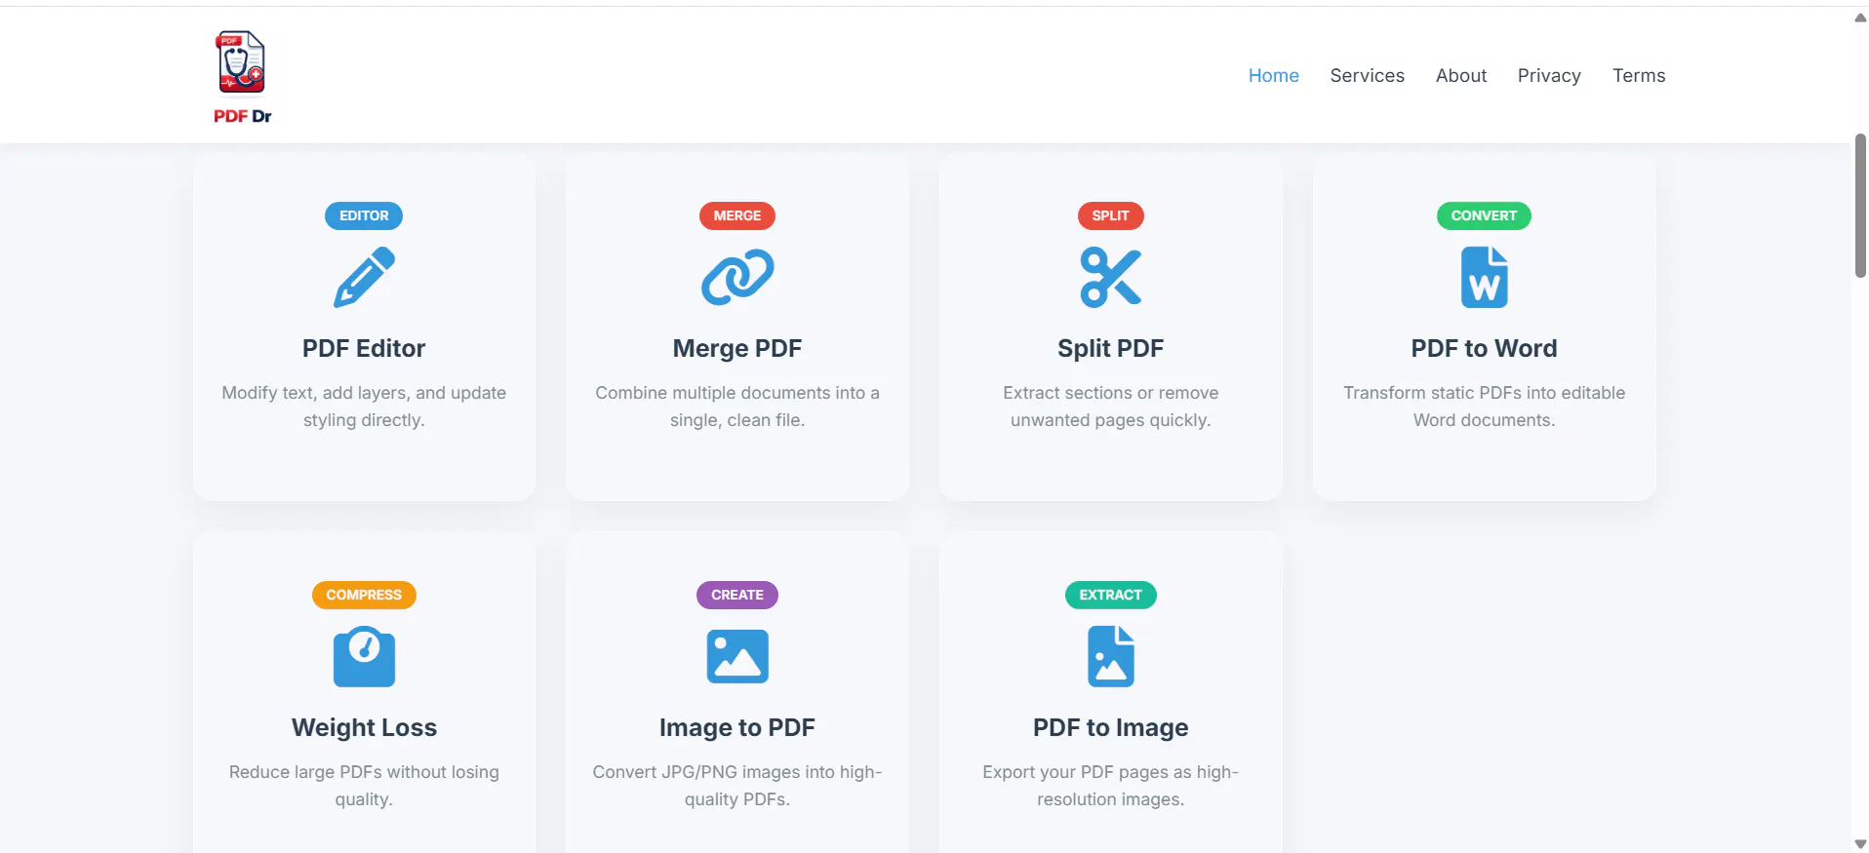Click the red SPLIT badge
This screenshot has width=1869, height=853.
coord(1110,215)
